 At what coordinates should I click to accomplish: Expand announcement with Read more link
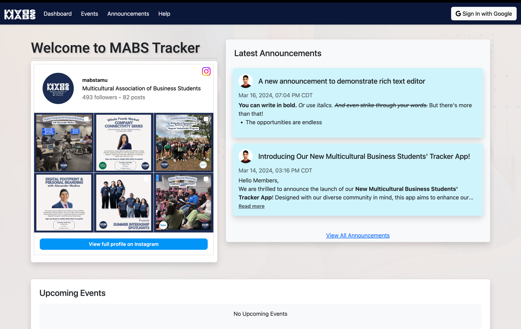click(251, 206)
